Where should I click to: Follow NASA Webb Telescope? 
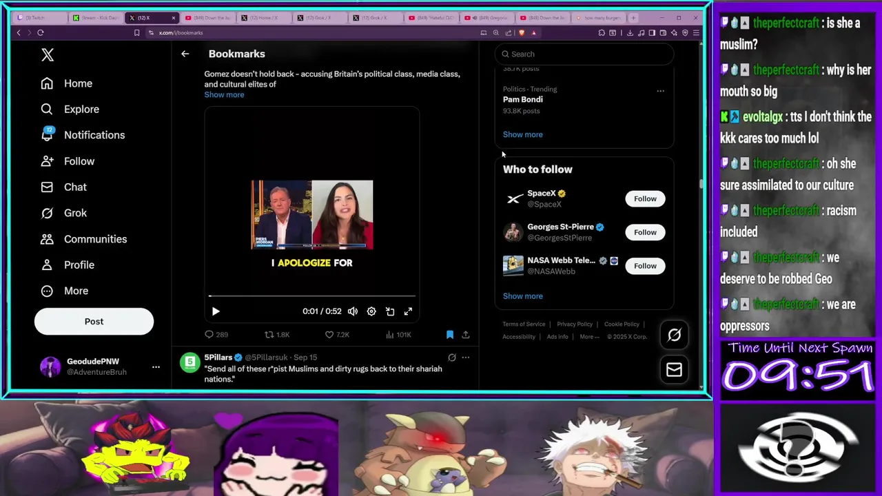point(645,266)
